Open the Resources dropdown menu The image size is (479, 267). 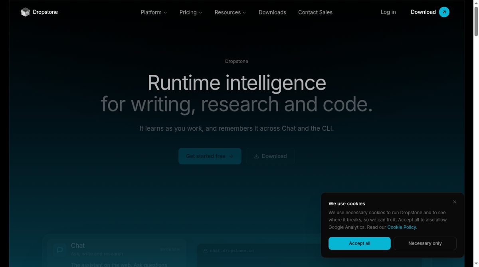point(230,12)
